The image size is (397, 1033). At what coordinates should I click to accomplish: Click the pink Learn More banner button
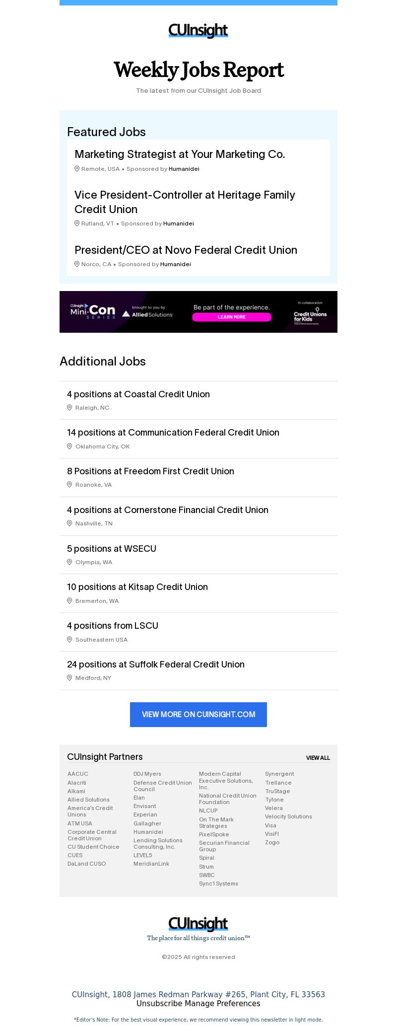click(232, 317)
